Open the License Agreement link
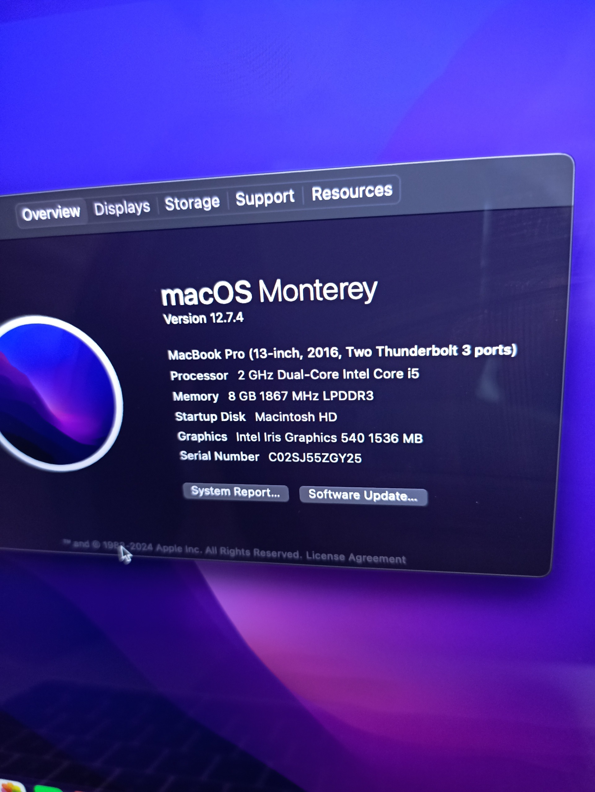This screenshot has width=595, height=792. 356,557
